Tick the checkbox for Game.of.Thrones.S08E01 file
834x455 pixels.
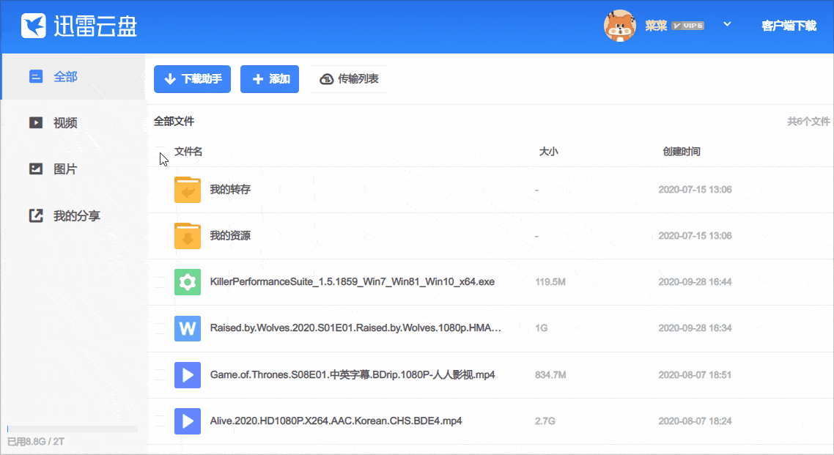point(160,375)
